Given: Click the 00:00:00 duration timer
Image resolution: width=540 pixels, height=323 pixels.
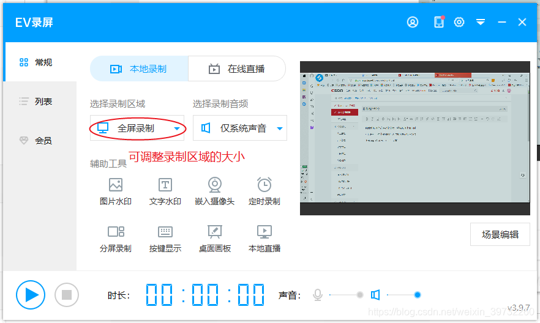Looking at the screenshot, I should (205, 295).
